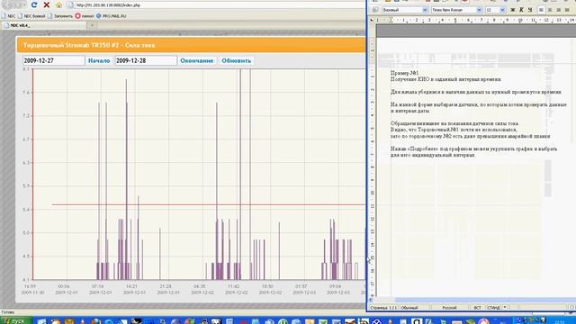The image size is (576, 324).
Task: Click the Окончание button
Action: pos(196,60)
